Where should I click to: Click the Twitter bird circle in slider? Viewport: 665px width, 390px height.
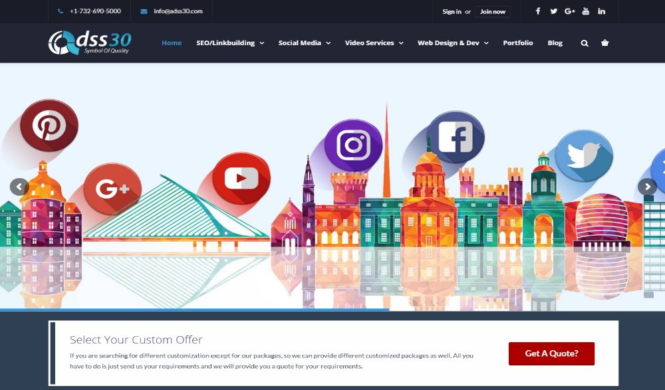[584, 155]
